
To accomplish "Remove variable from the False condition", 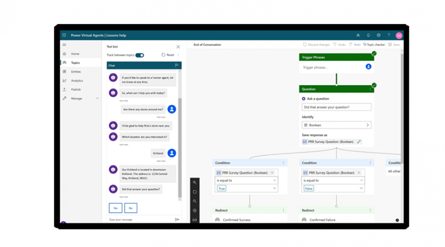I will pos(358,172).
